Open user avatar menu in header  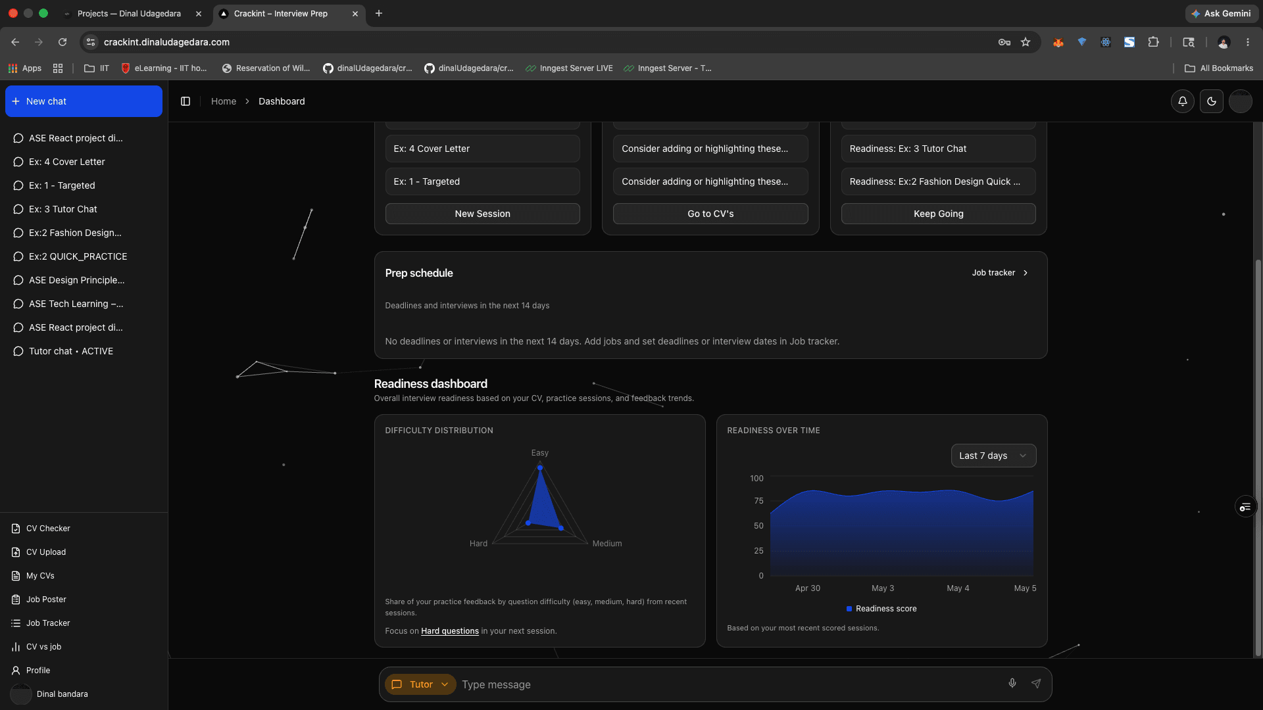1240,101
